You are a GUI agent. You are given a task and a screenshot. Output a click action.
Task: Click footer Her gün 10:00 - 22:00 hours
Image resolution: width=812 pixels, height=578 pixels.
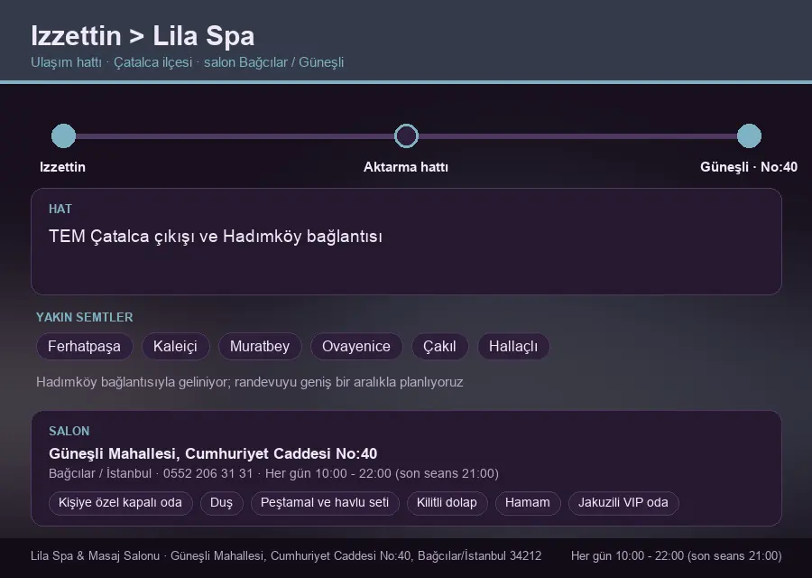coord(677,555)
